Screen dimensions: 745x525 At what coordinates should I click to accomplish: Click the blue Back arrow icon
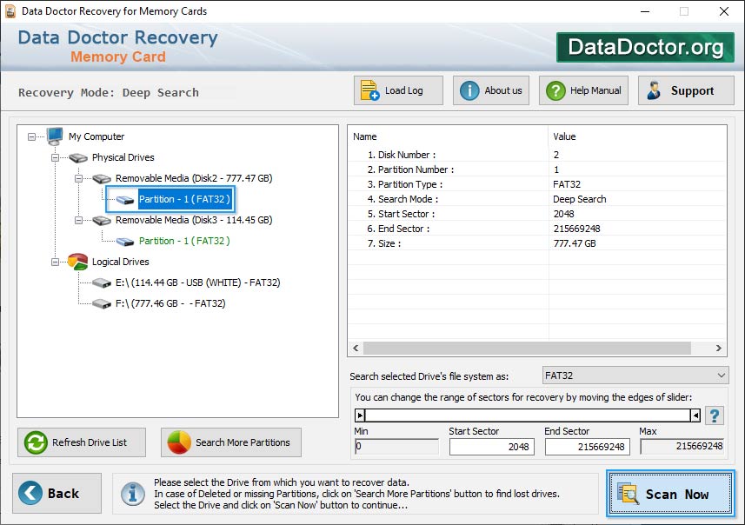pos(30,493)
